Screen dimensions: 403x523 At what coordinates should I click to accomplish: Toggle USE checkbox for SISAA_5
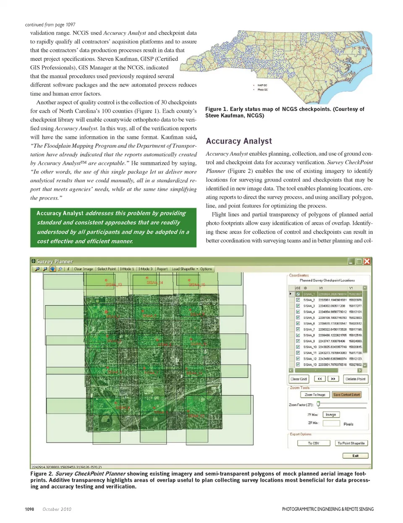298,318
